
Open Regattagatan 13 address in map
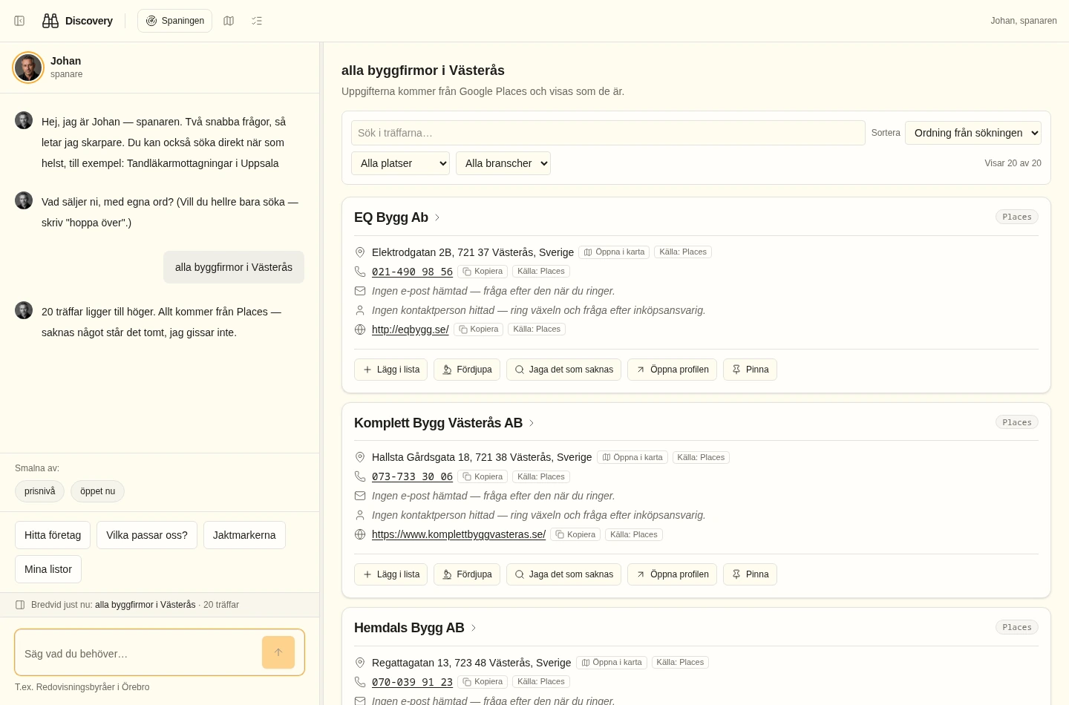[611, 663]
